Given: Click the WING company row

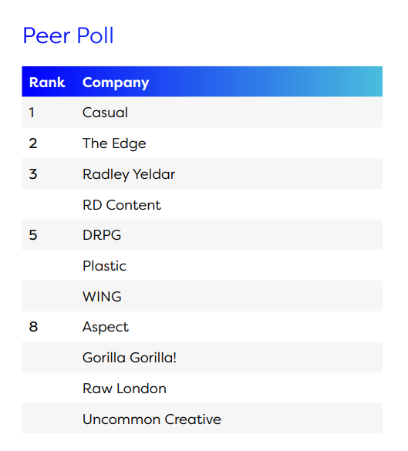Looking at the screenshot, I should click(x=202, y=296).
